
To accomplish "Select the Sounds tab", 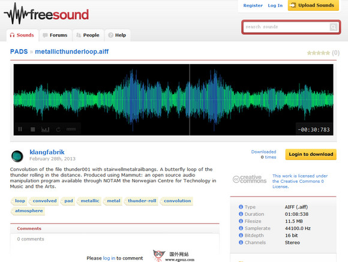I will point(22,35).
